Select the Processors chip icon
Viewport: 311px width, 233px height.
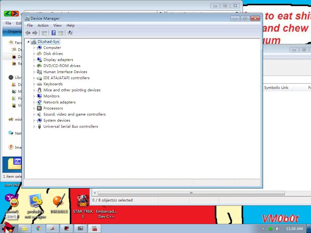point(39,108)
